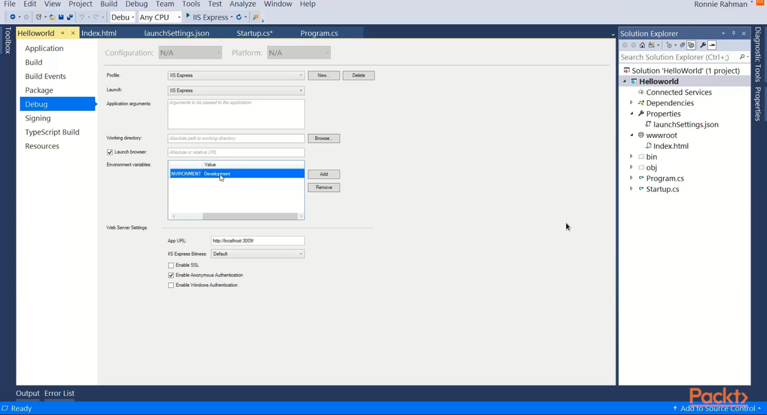Click the Find in Files toolbar icon

(256, 17)
